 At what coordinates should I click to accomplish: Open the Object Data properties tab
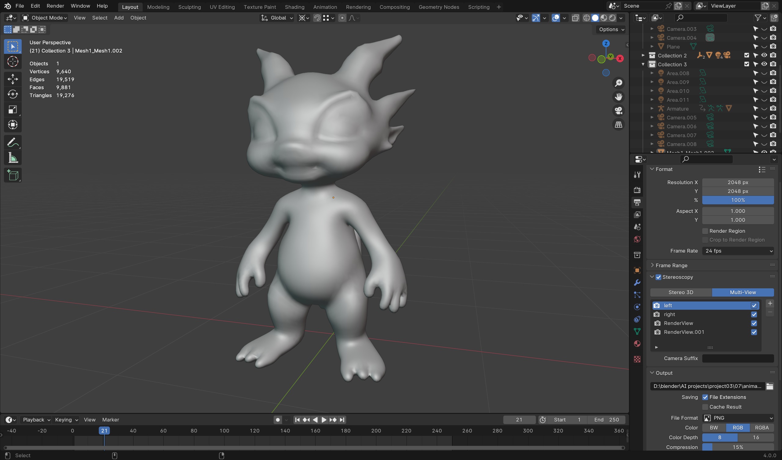[637, 331]
